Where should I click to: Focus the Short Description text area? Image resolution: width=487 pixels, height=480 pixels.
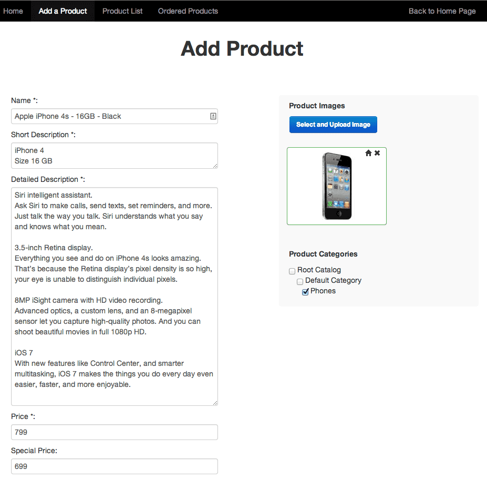(114, 156)
